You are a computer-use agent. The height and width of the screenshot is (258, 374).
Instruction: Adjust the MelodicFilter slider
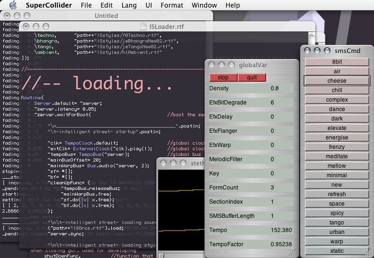click(251, 159)
